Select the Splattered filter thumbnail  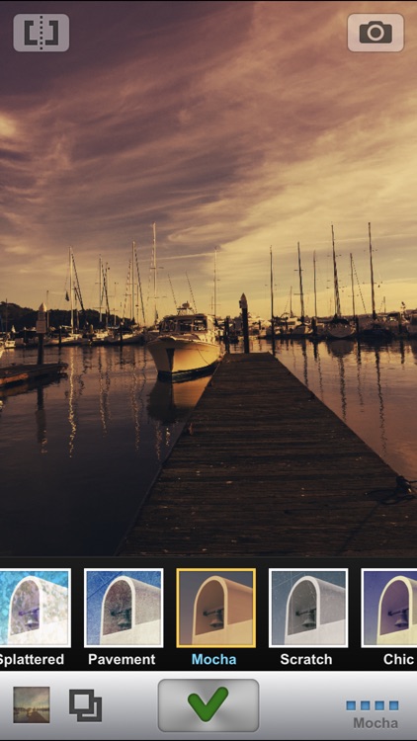click(35, 608)
